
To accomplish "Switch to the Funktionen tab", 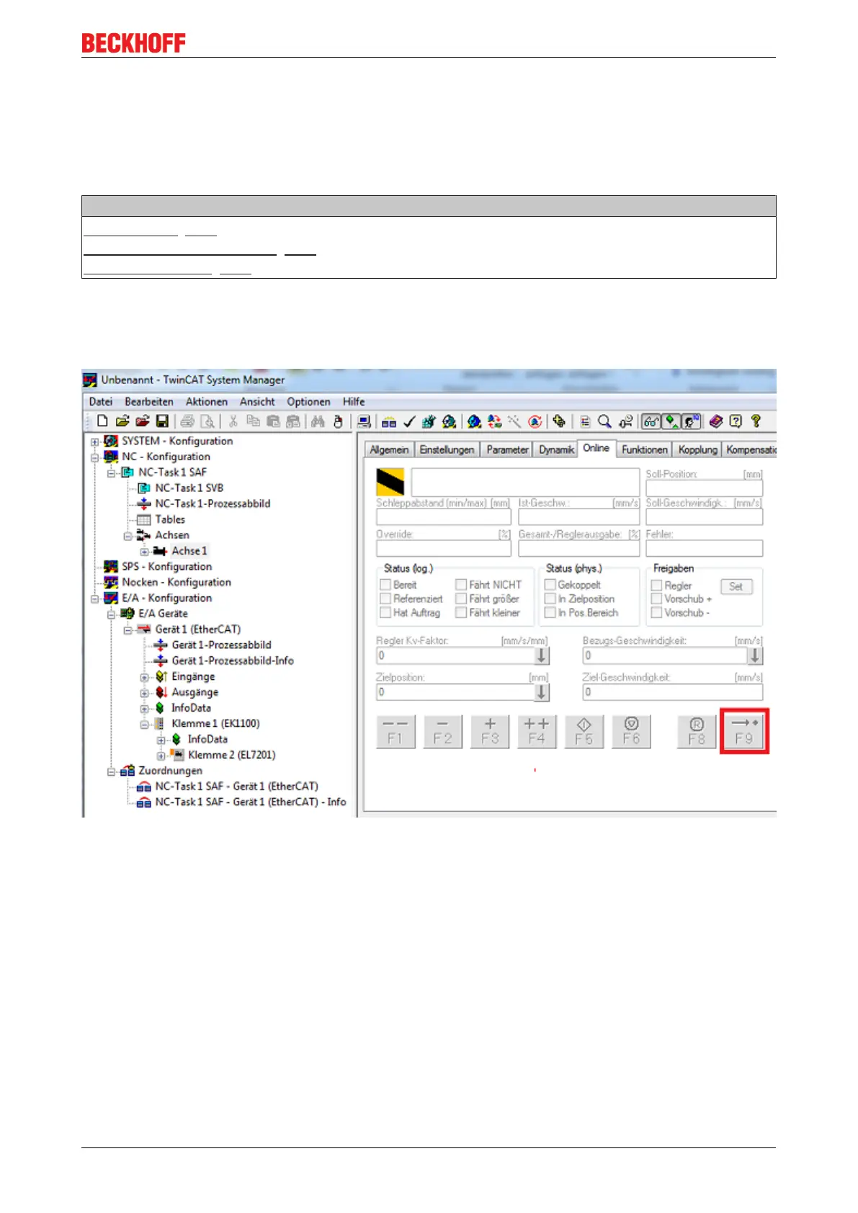I will 644,449.
